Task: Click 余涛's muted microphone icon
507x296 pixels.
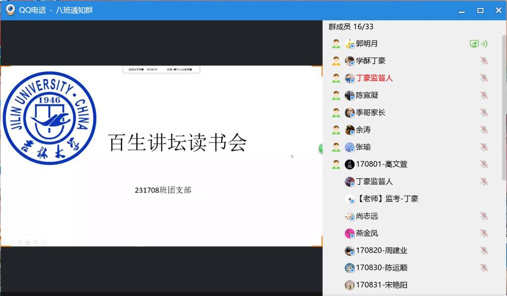Action: pos(484,130)
